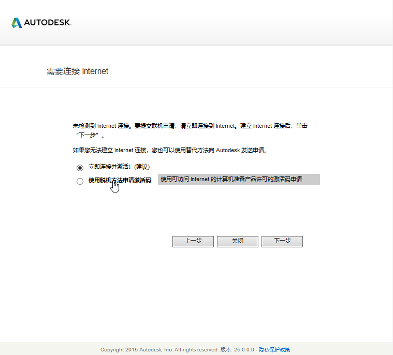
Task: Select the 立即连接并激活 (建议) radio button
Action: click(80, 168)
